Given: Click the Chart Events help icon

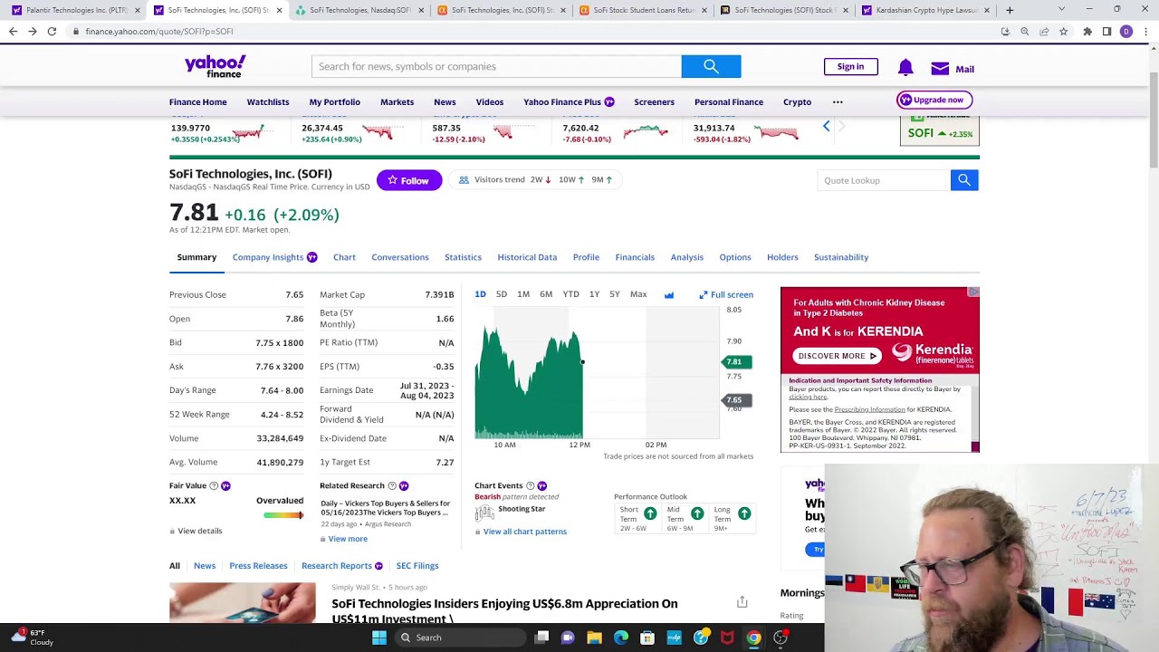Looking at the screenshot, I should (x=530, y=485).
